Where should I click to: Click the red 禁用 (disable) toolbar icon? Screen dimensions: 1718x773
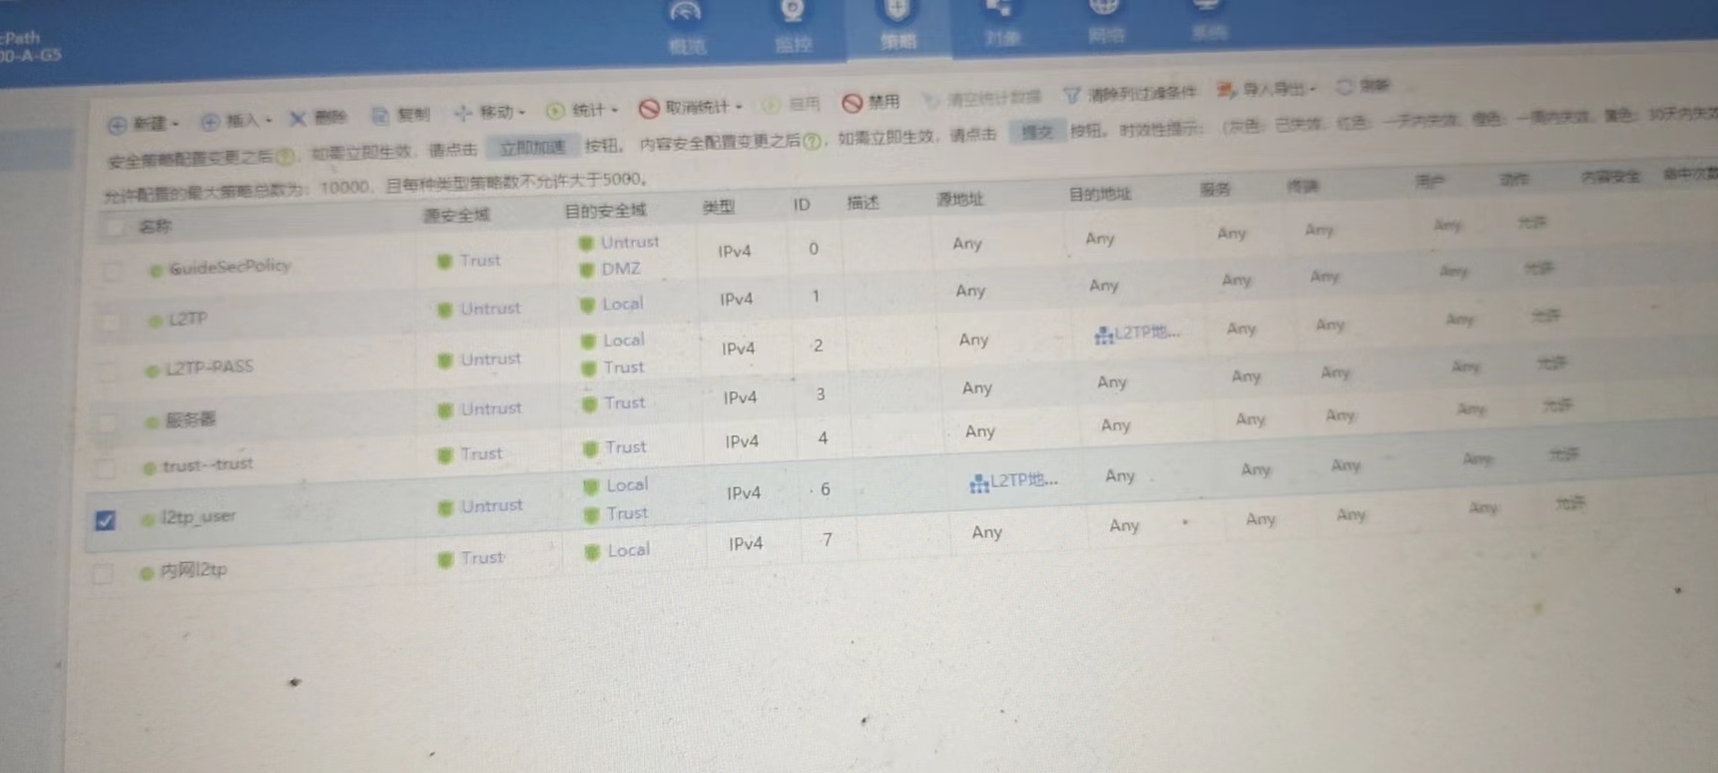tap(852, 103)
